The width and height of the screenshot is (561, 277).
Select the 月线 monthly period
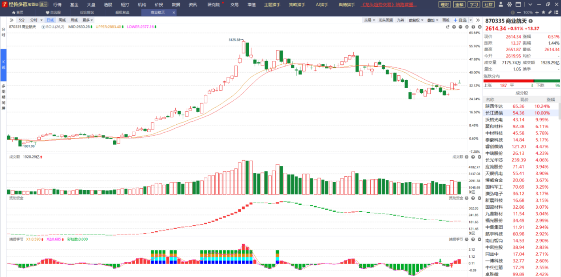tap(74, 20)
